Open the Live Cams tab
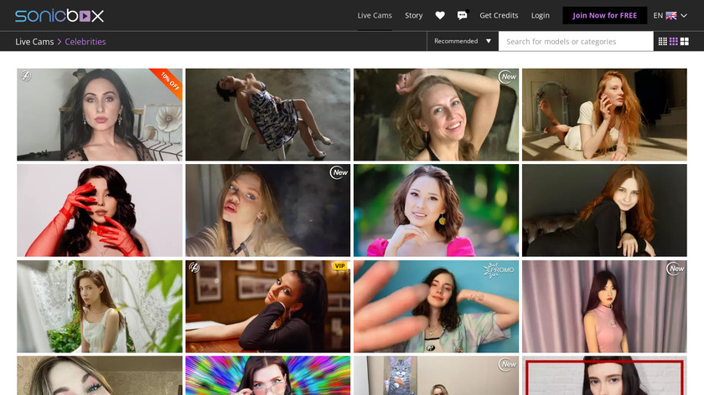The width and height of the screenshot is (704, 395). (375, 15)
